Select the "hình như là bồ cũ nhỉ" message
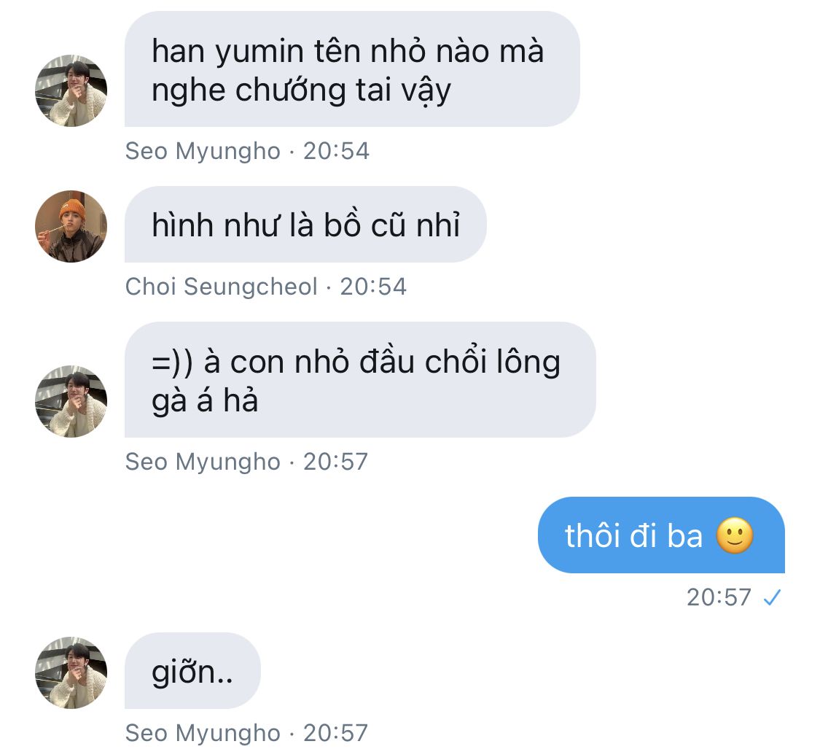Image resolution: width=820 pixels, height=752 pixels. (x=305, y=225)
